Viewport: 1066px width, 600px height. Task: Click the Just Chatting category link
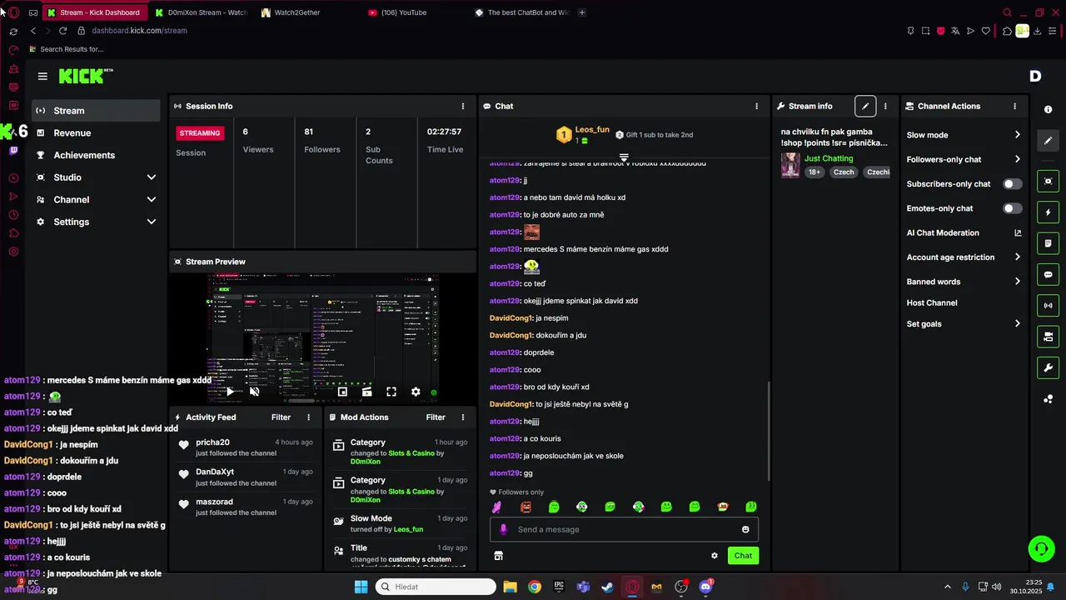tap(829, 158)
